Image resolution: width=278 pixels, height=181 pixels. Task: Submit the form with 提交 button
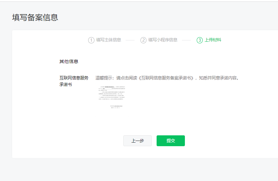coord(170,141)
